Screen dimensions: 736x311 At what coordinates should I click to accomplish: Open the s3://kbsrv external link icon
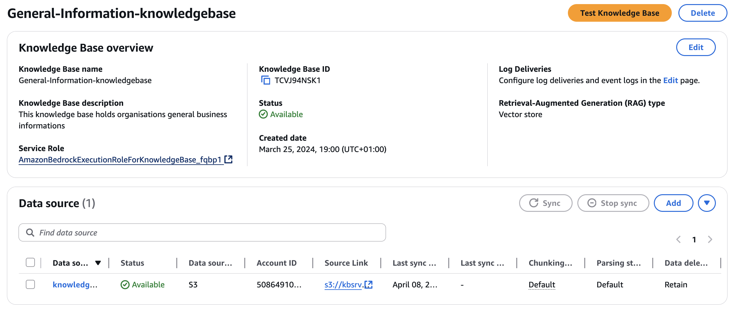(x=369, y=285)
